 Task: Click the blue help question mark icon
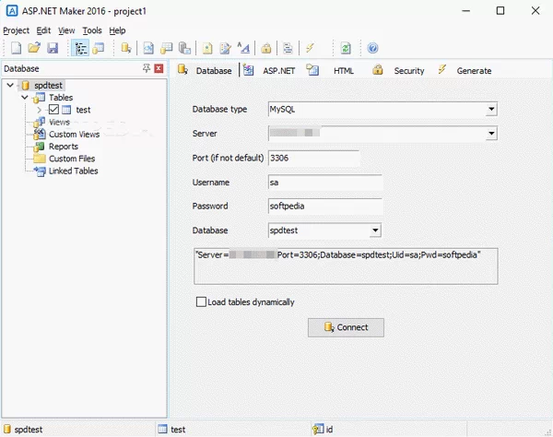(372, 48)
